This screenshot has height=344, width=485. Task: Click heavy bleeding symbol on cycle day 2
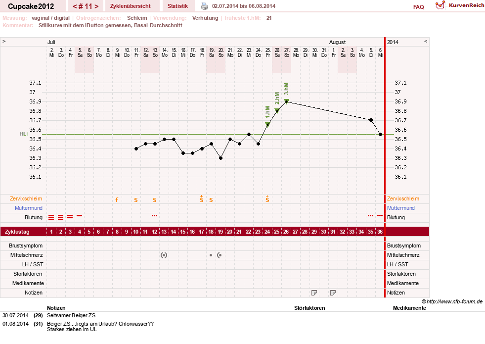pos(61,218)
